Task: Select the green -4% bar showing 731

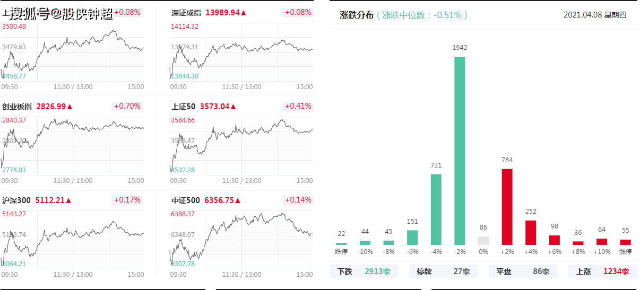Action: point(436,209)
